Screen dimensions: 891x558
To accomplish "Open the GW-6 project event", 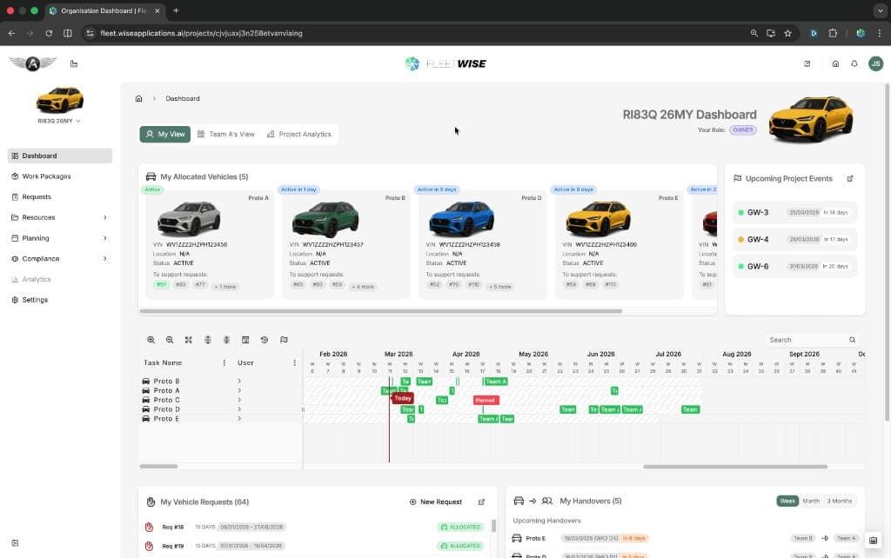I will click(x=794, y=266).
